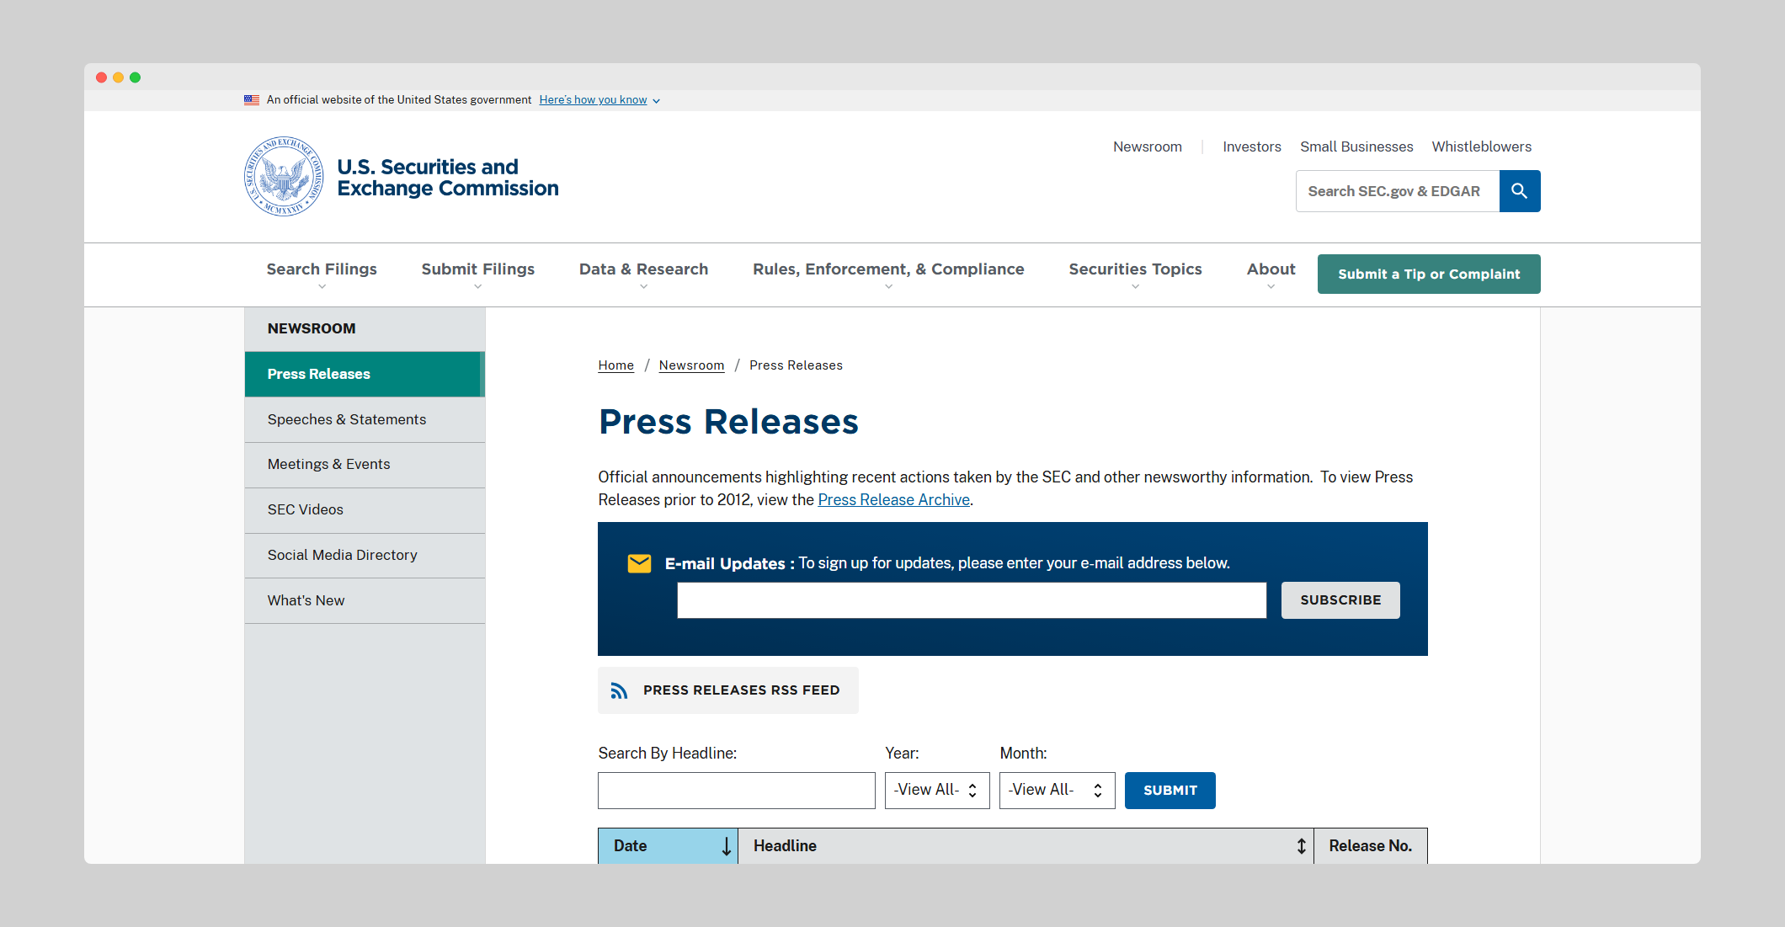This screenshot has height=927, width=1785.
Task: Expand Rules, Enforcement, & Compliance chevron
Action: pyautogui.click(x=888, y=287)
